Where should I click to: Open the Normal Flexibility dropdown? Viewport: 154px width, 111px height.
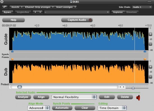[74, 97]
